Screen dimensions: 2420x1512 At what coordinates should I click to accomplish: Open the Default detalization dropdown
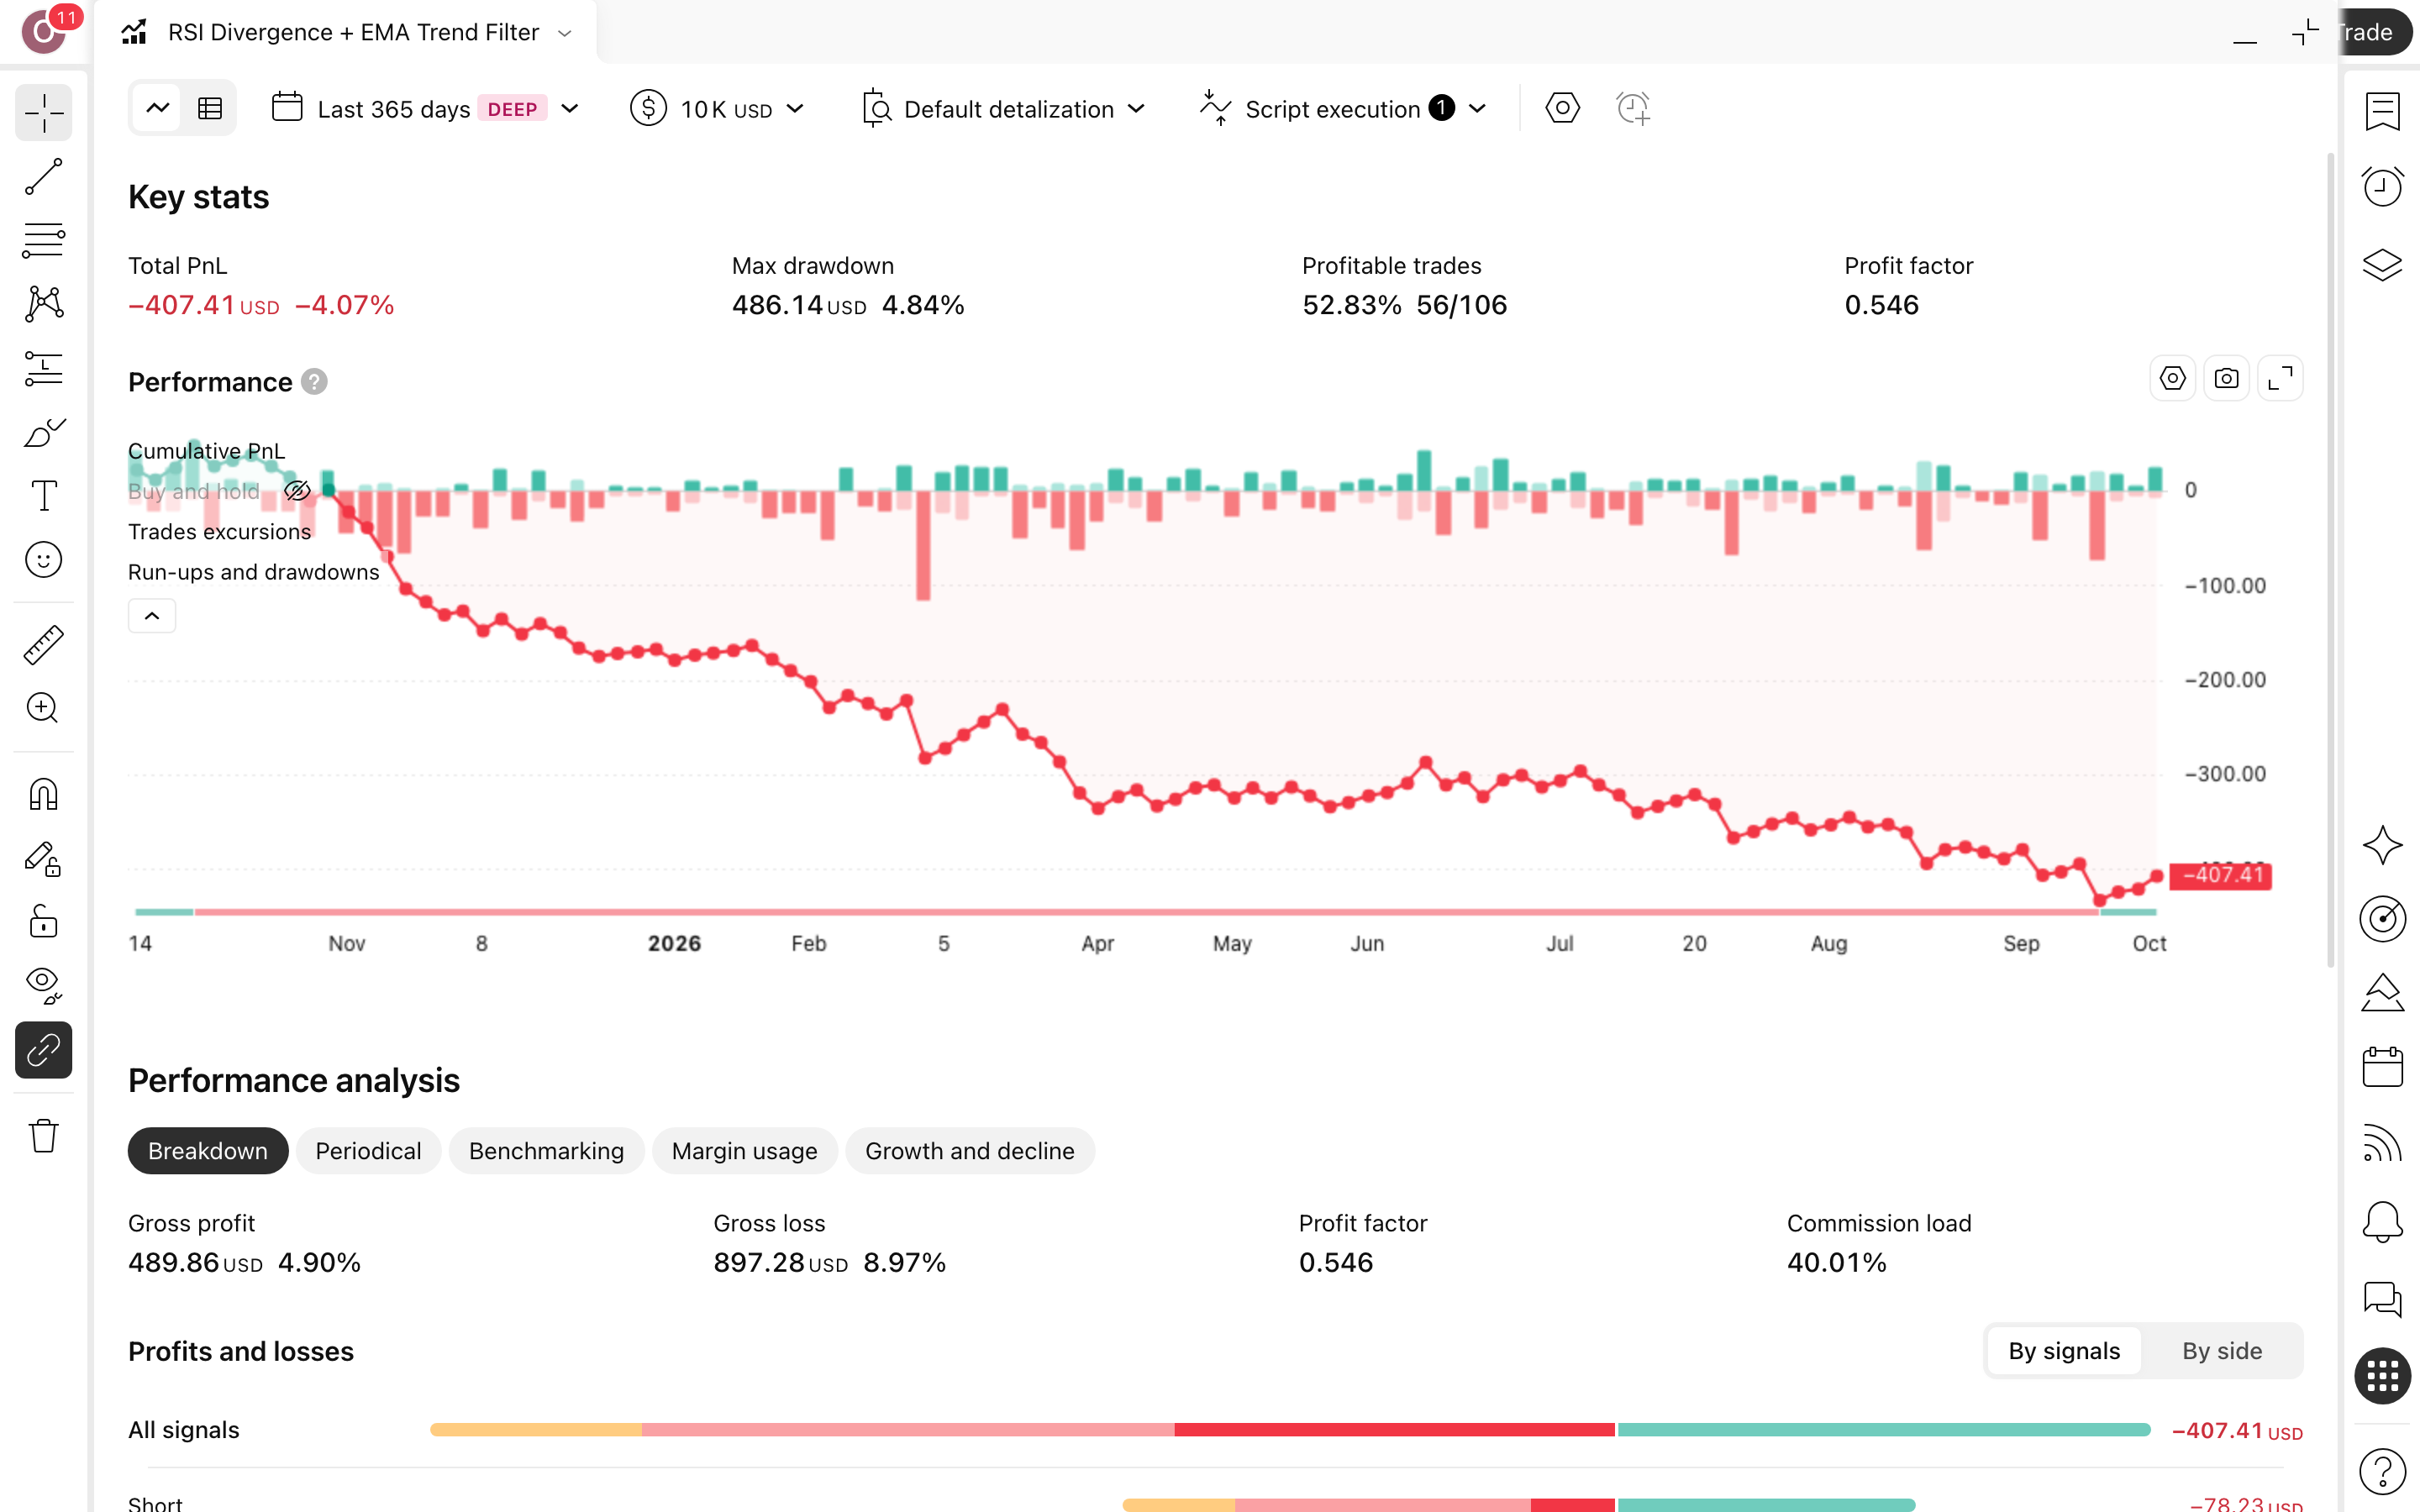(1003, 109)
